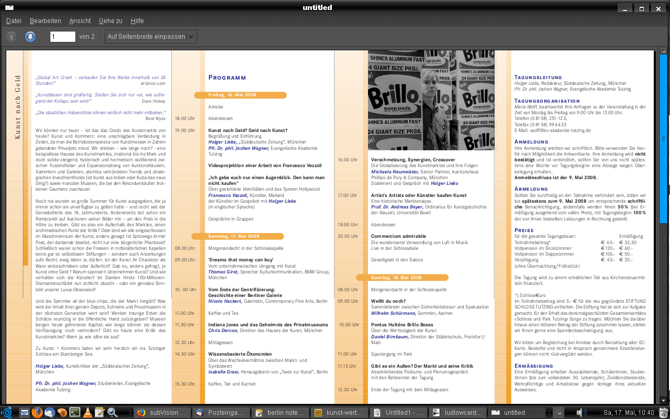Click the 'Kunst nach Geld? Geld nach Kunst?' title
Image resolution: width=670 pixels, height=419 pixels.
(248, 130)
